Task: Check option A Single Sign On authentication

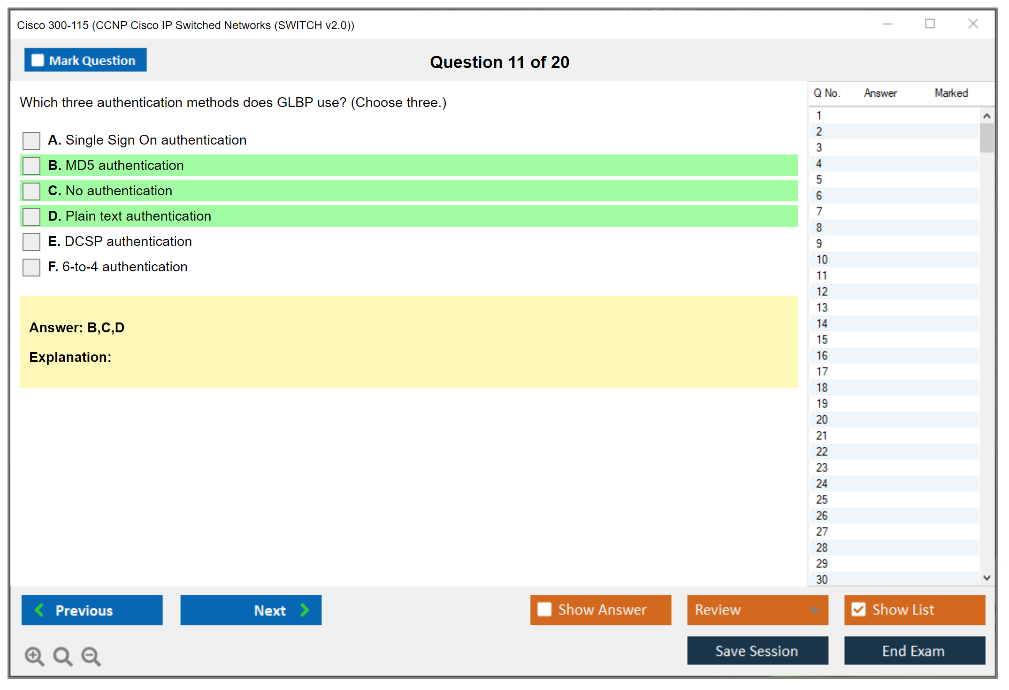Action: [x=31, y=140]
